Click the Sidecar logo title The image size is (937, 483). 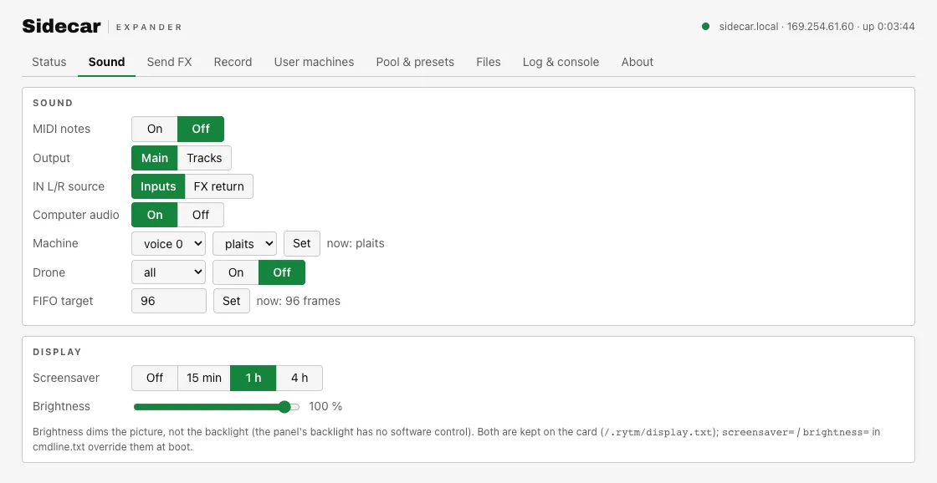(62, 26)
